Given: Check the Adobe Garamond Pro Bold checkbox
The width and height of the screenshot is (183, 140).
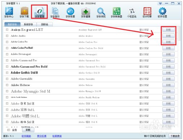Looking at the screenshot, I should (x=7, y=67).
